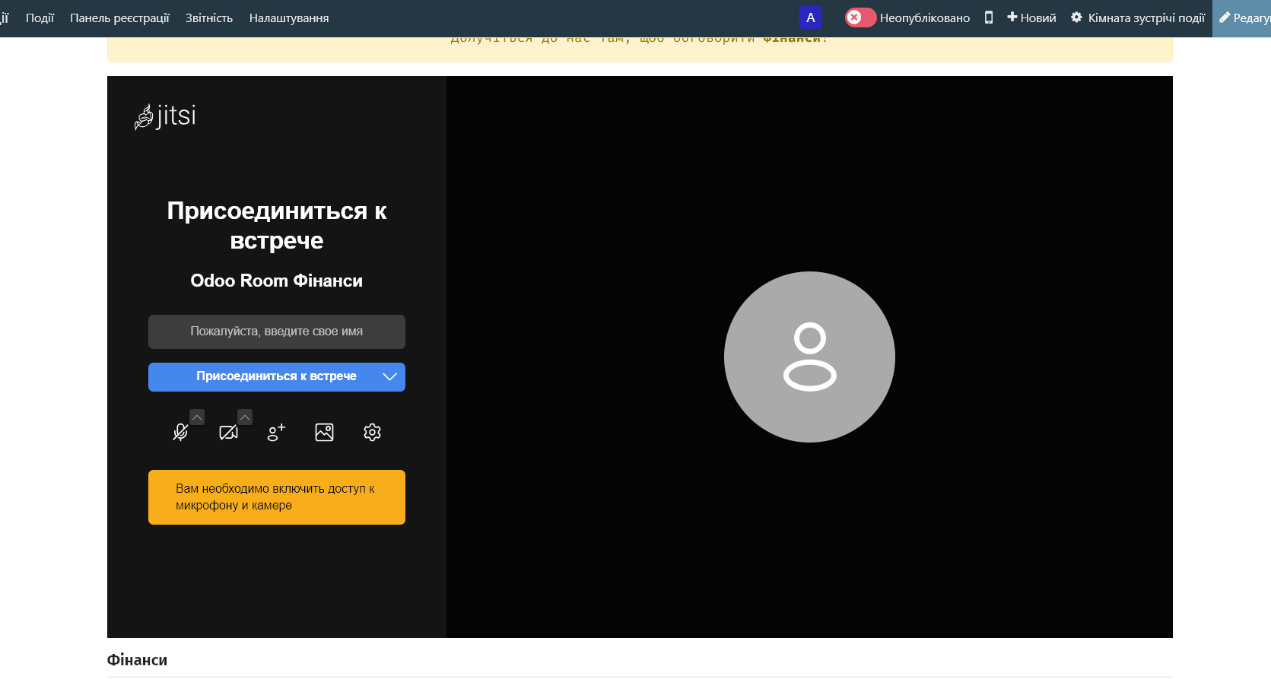Open the Панель реєстрації menu
The height and width of the screenshot is (679, 1271).
coord(119,17)
